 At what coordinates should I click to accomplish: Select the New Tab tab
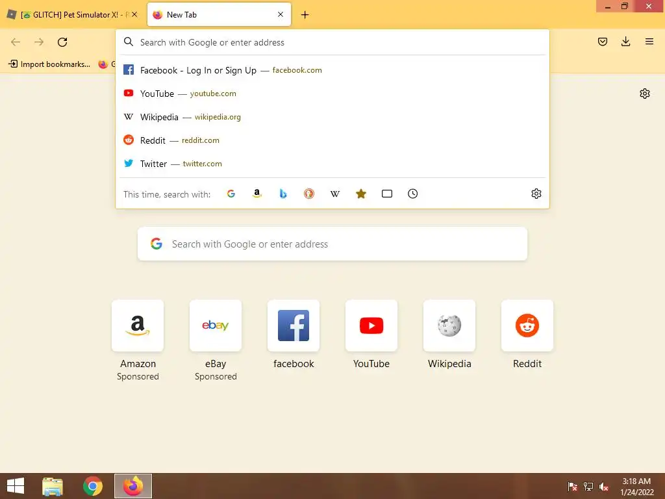tap(219, 14)
